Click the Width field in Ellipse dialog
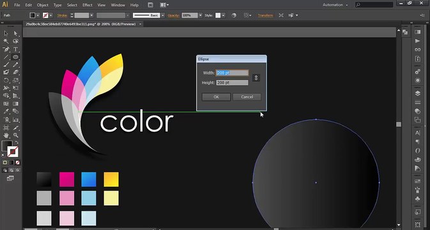The image size is (430, 230). click(x=233, y=73)
